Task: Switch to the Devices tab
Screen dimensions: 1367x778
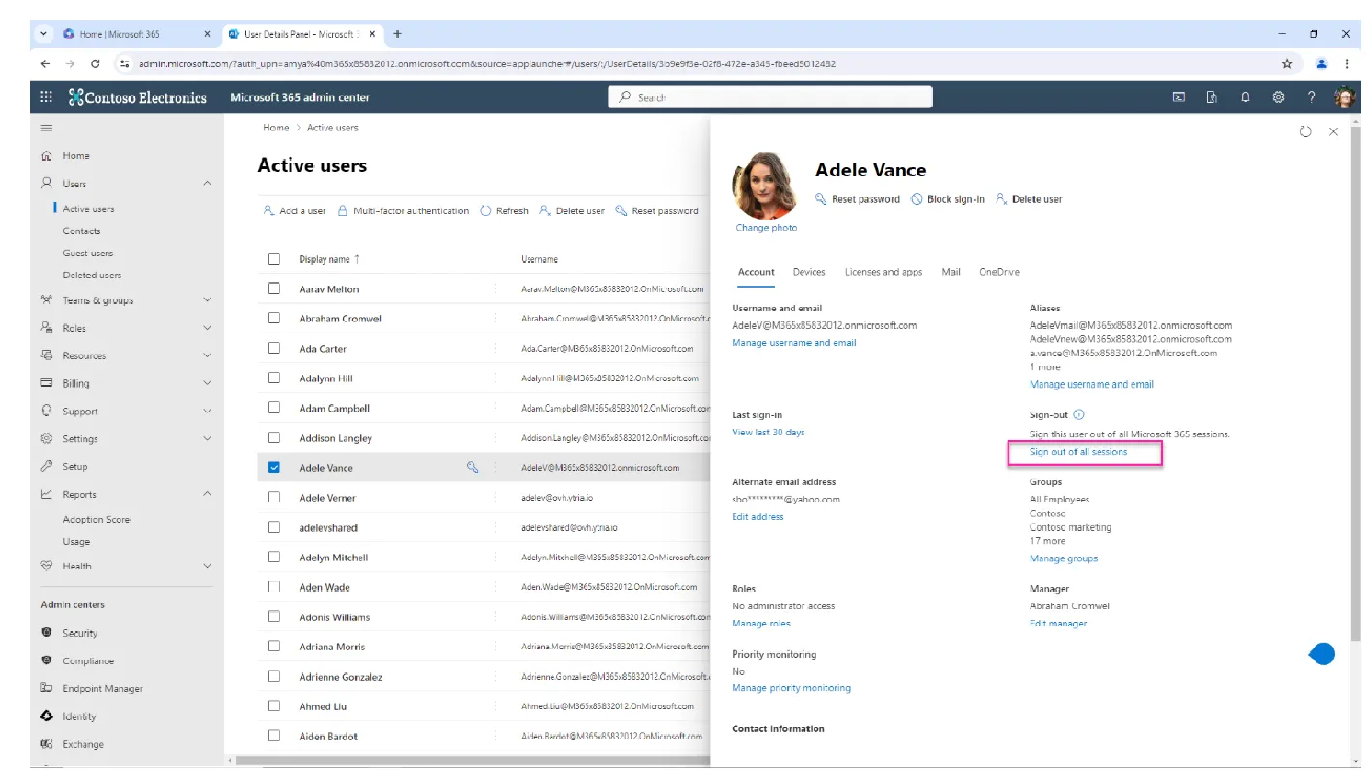Action: pos(809,272)
